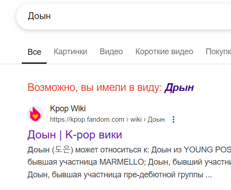Switch to the Картинки tab

coord(71,52)
